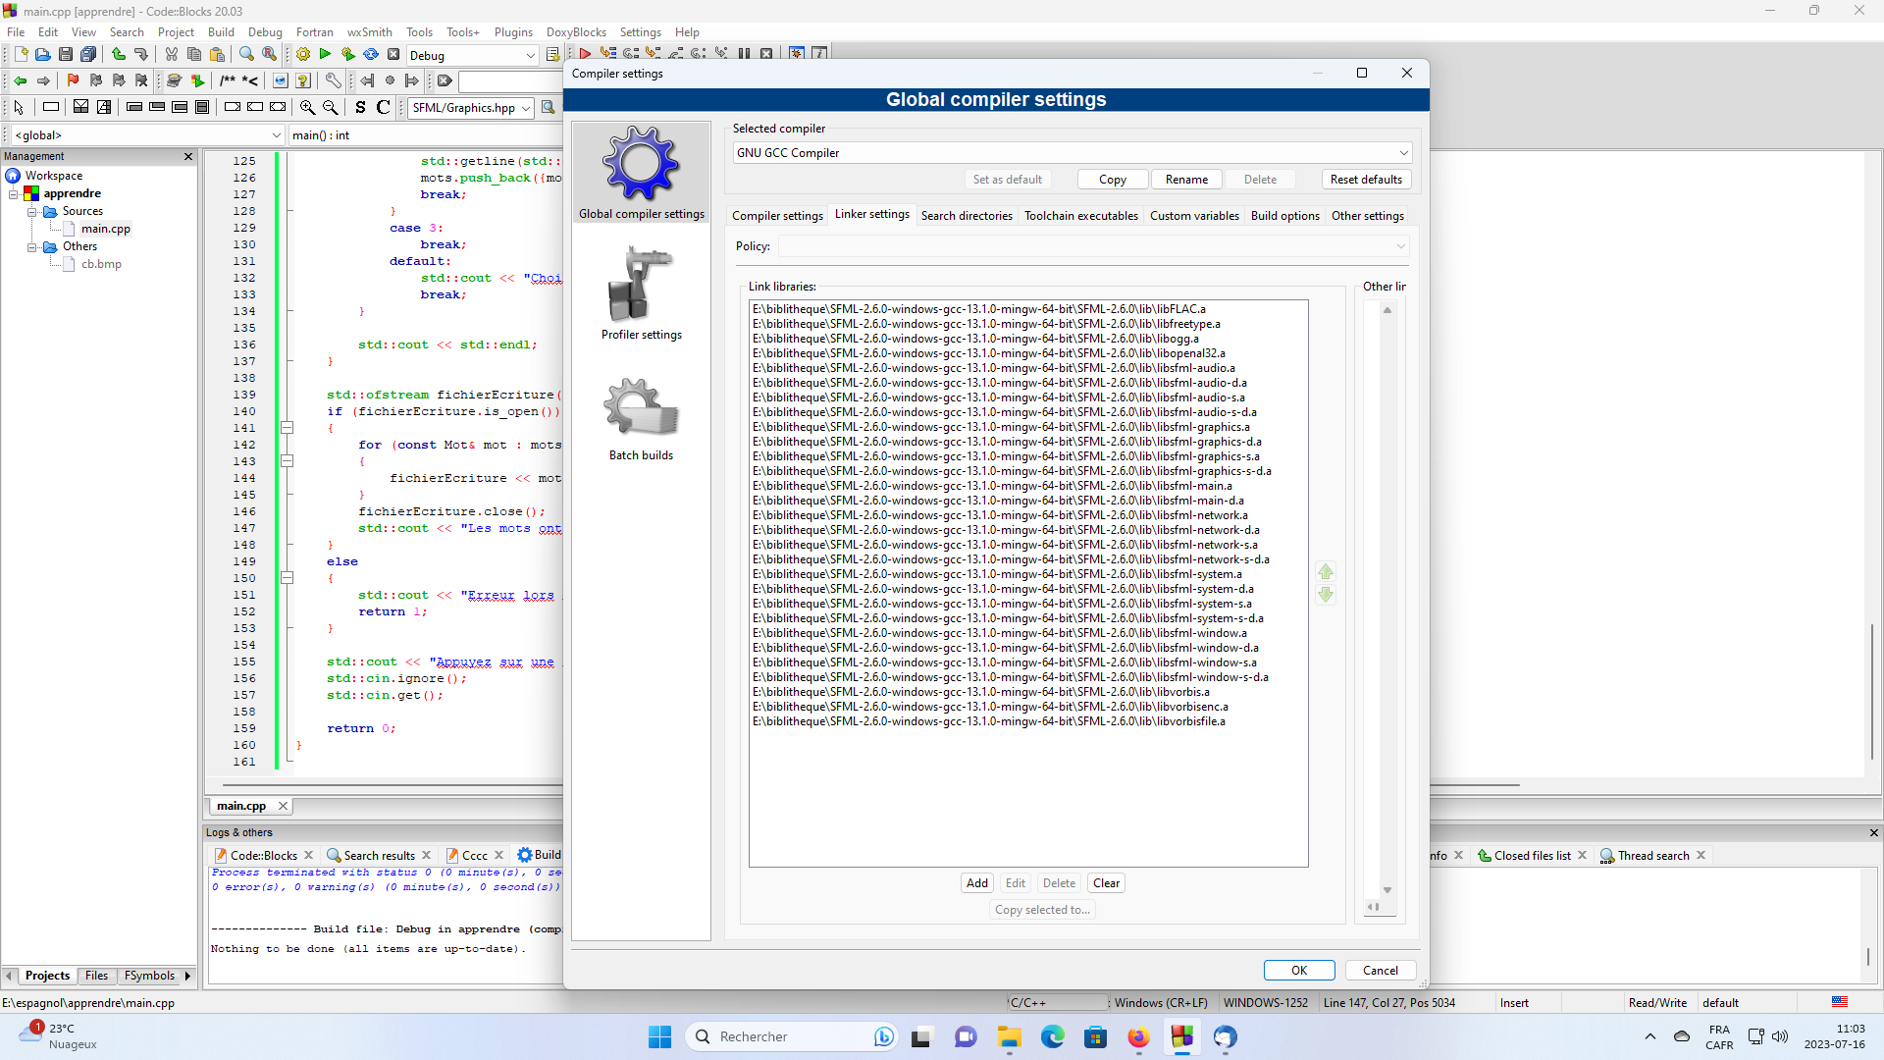Click the Find magnifier icon
Image resolution: width=1884 pixels, height=1060 pixels.
[x=246, y=55]
